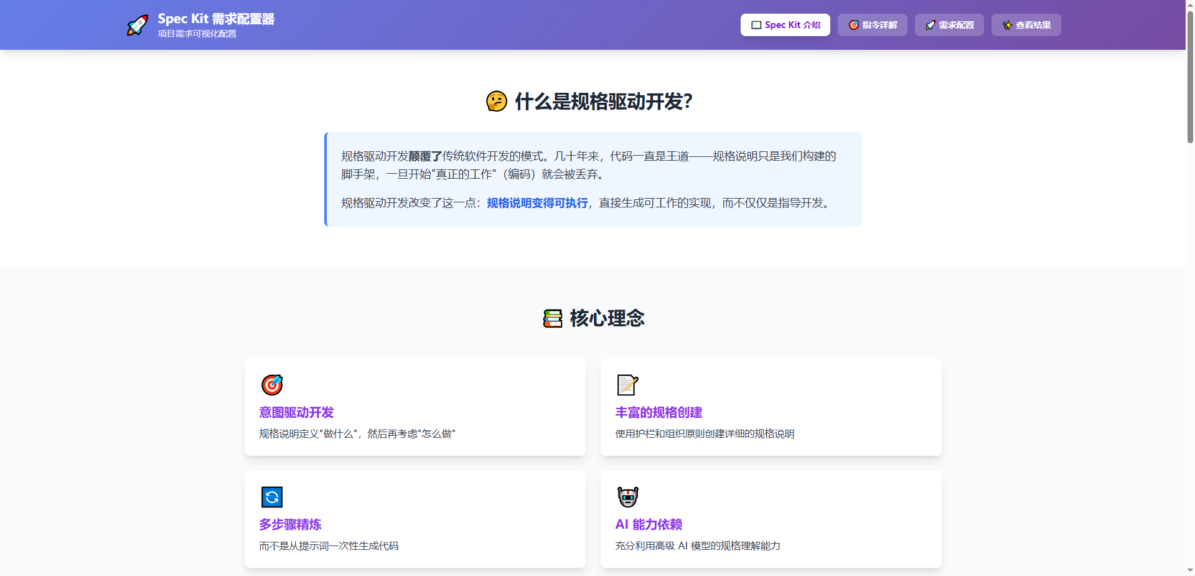Click the scrollbar down arrow

click(1190, 570)
